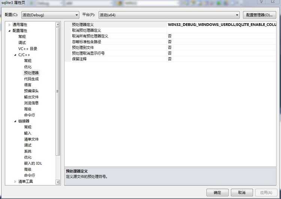Select VC++ 目录 tree item
The width and height of the screenshot is (281, 199).
pyautogui.click(x=28, y=49)
